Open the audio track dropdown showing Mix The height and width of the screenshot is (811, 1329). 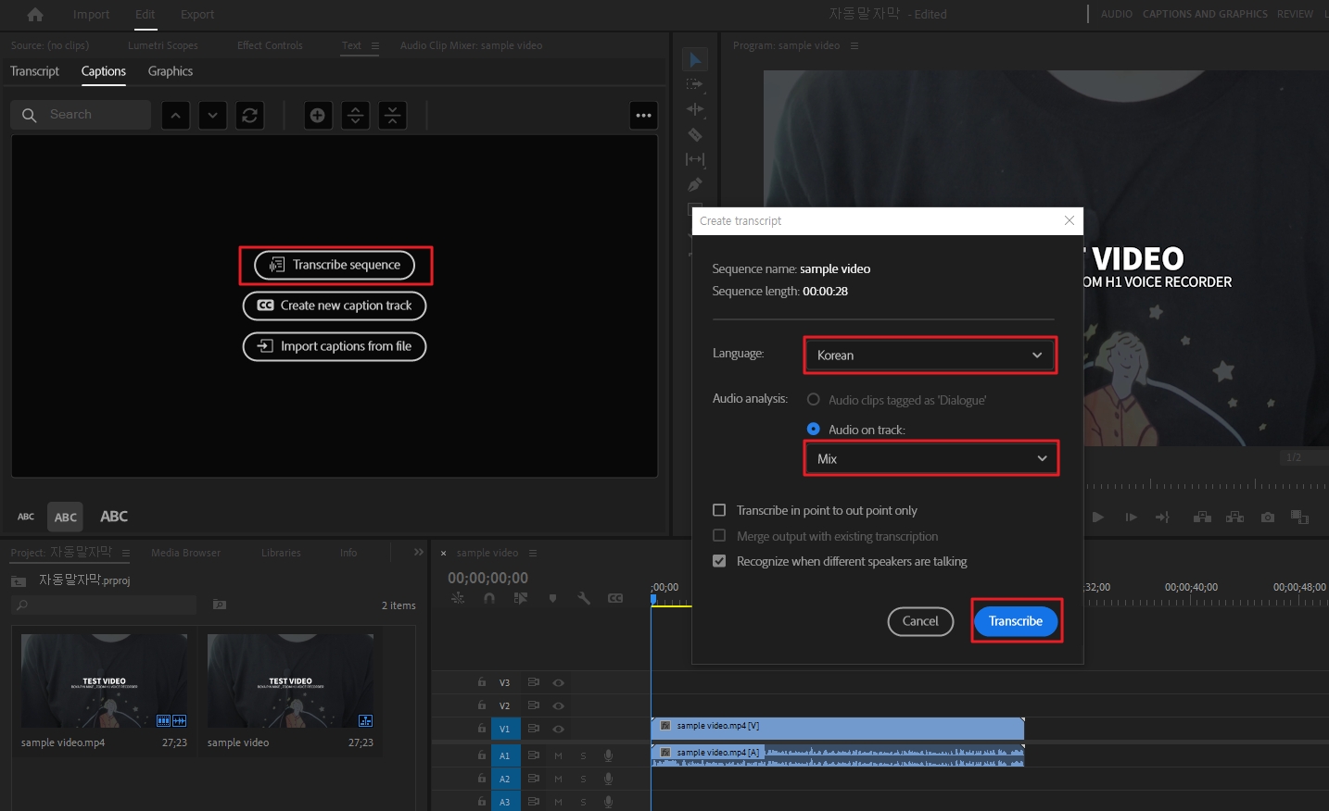coord(930,458)
